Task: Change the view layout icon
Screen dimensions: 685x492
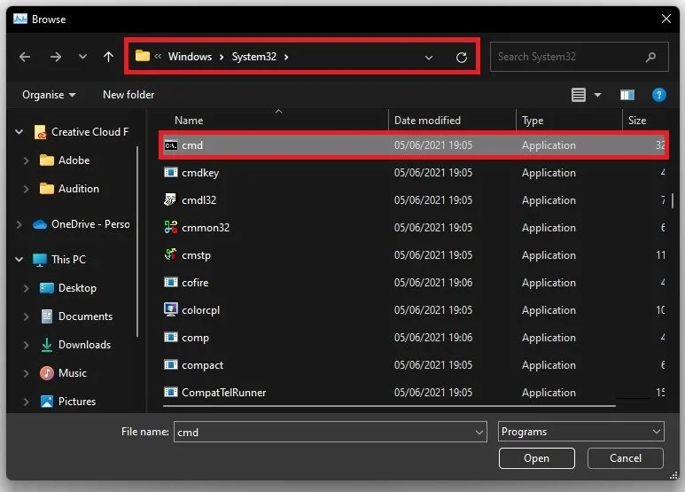Action: tap(579, 95)
